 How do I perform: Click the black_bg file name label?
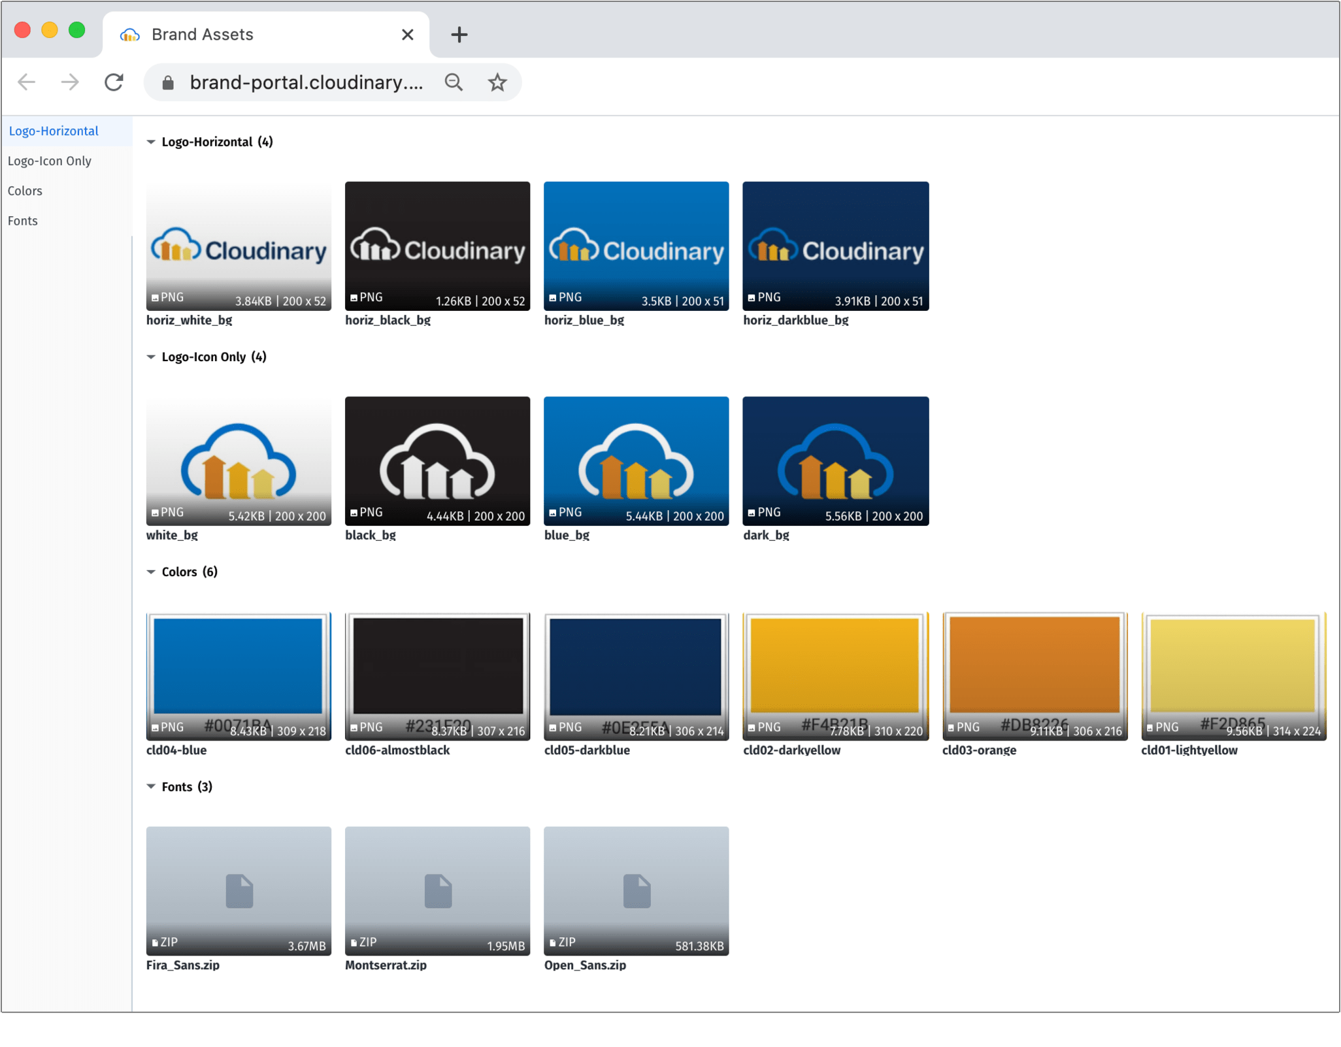[x=371, y=535]
